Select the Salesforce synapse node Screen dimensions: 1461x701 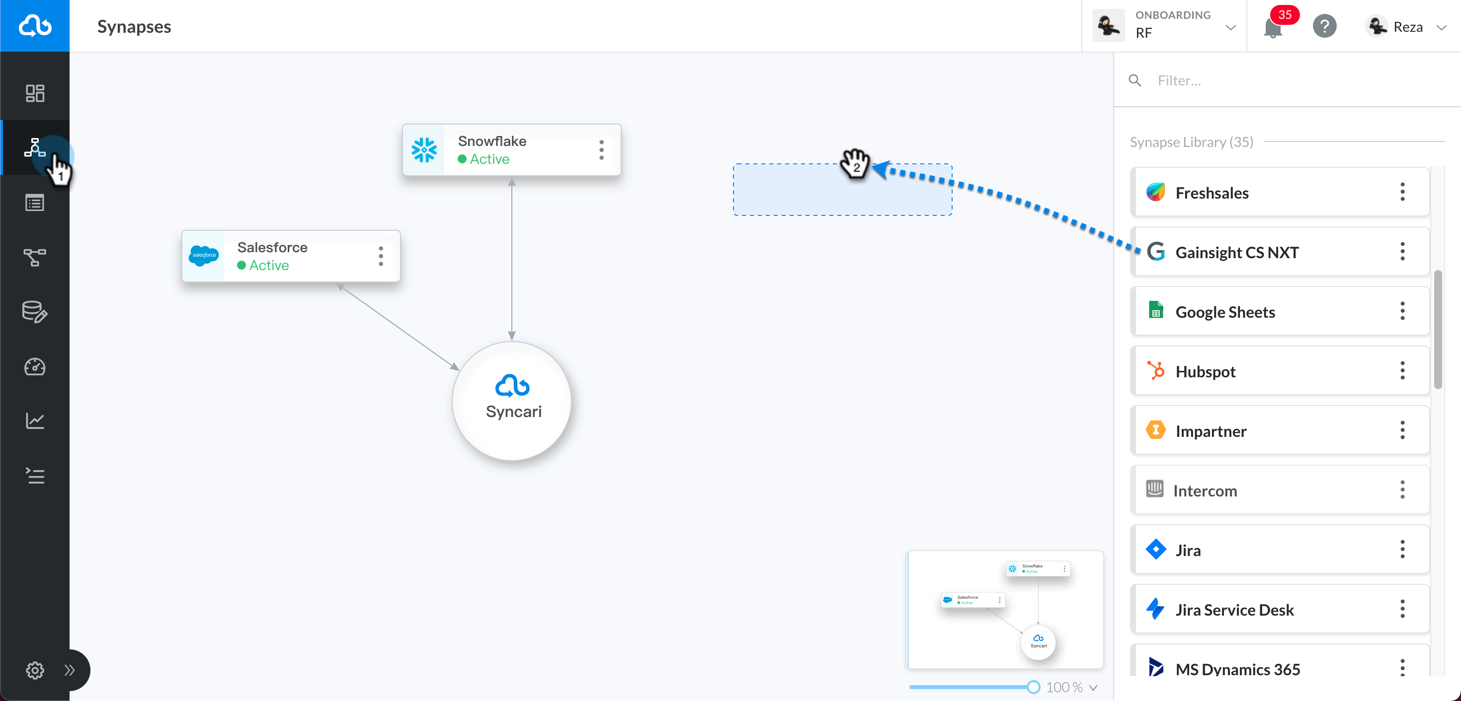(291, 256)
